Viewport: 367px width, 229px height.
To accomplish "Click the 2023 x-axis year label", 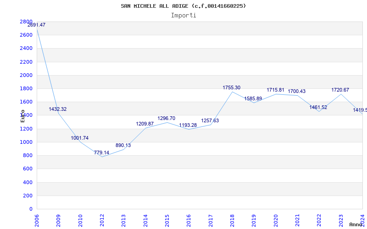I will coord(341,221).
